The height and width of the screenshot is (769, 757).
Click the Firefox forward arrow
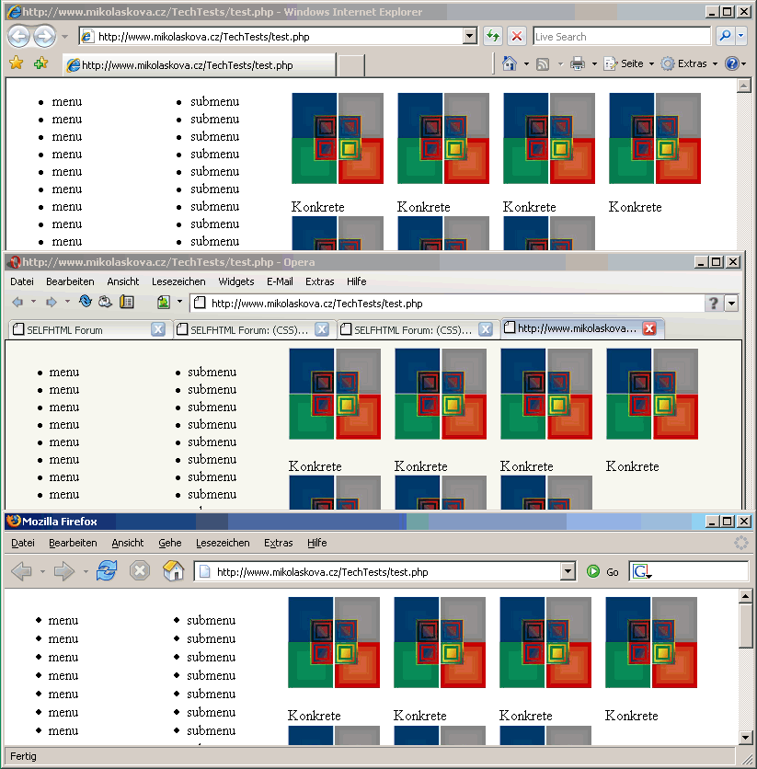[x=64, y=571]
